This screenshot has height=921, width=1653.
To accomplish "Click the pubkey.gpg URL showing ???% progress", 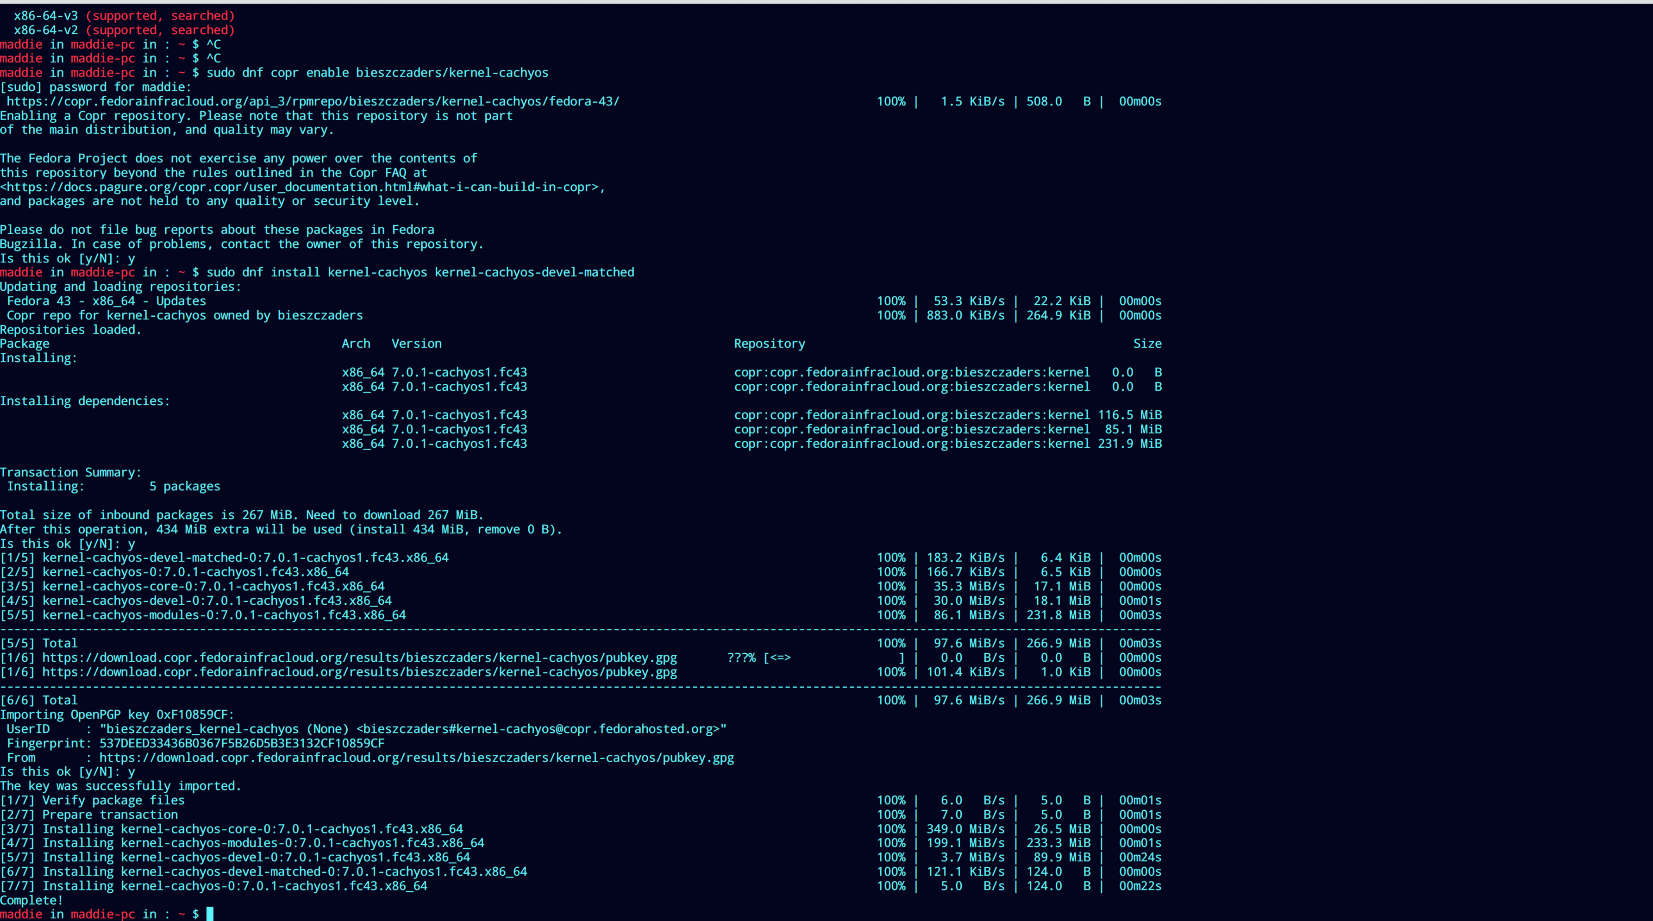I will 359,657.
